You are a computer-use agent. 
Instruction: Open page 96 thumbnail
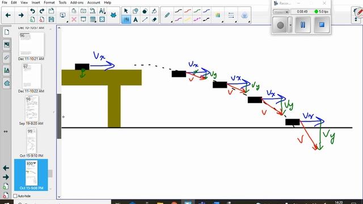[x=31, y=44]
